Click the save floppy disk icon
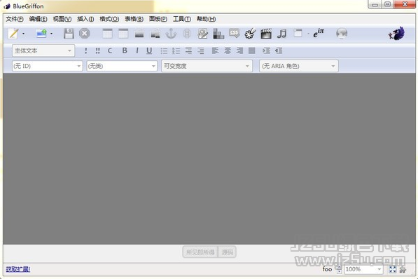This screenshot has width=418, height=279. [x=69, y=34]
